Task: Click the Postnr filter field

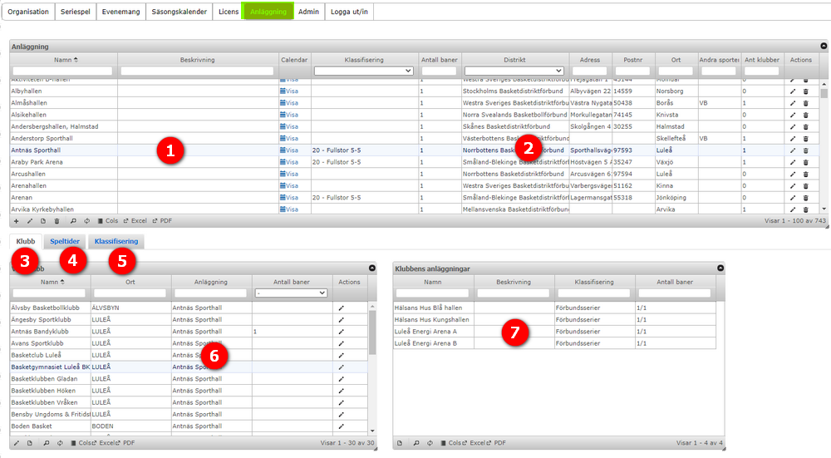Action: [632, 71]
